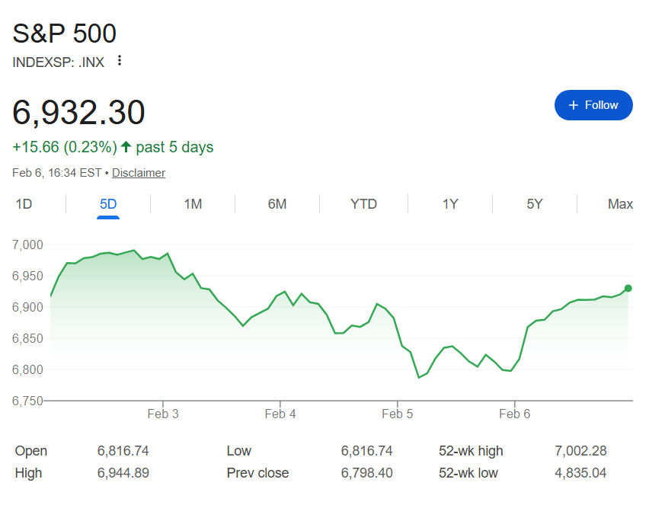
Task: Click the plus icon inside Follow button
Action: coord(572,105)
